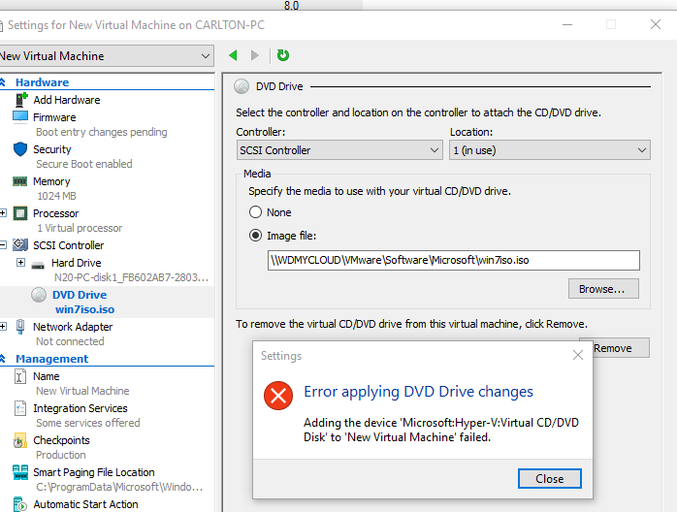Open the Location dropdown
This screenshot has height=512, width=677.
[x=550, y=150]
